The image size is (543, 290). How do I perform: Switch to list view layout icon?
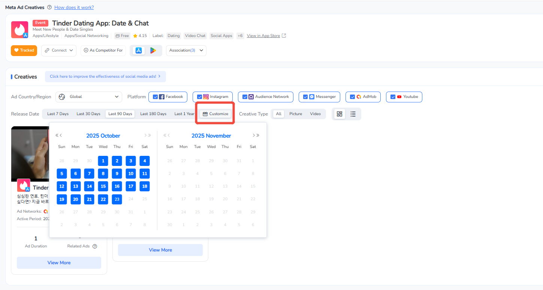click(x=353, y=114)
